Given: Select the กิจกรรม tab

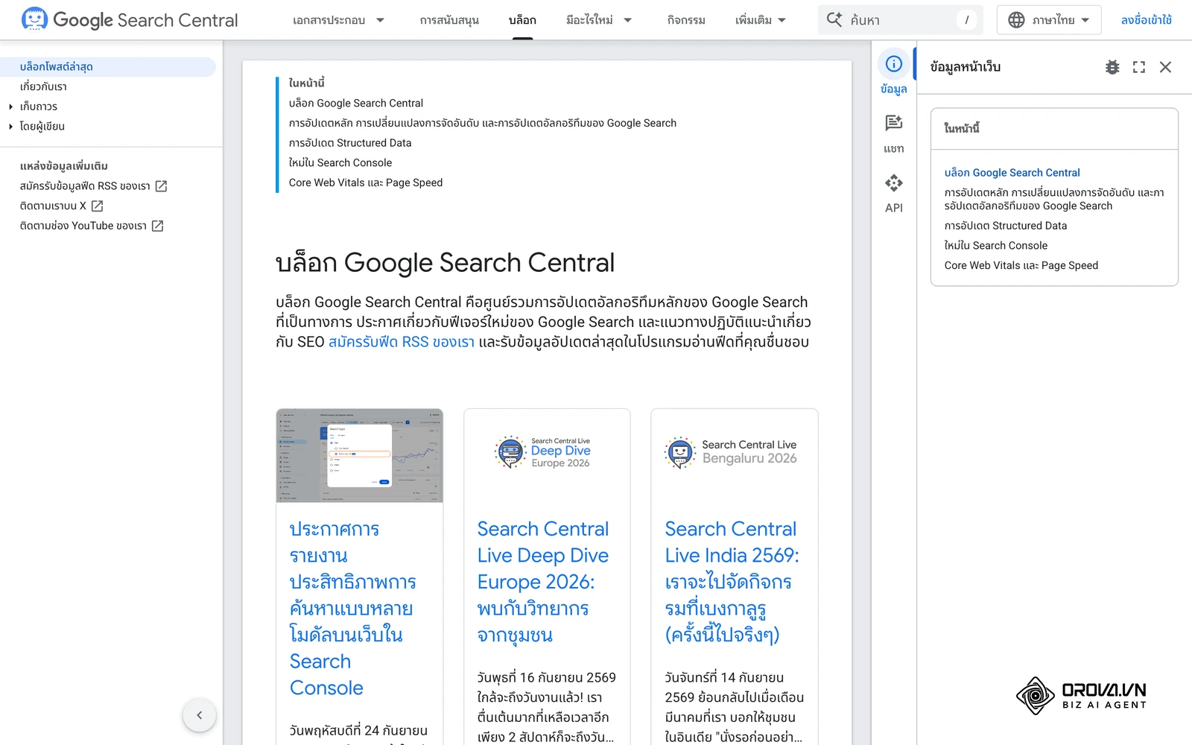Looking at the screenshot, I should (x=686, y=20).
